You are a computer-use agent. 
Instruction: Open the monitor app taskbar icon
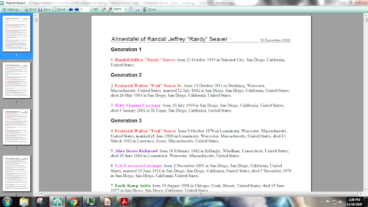(91, 202)
